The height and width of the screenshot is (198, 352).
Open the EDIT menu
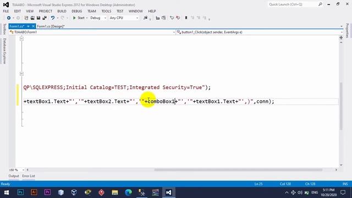click(18, 11)
